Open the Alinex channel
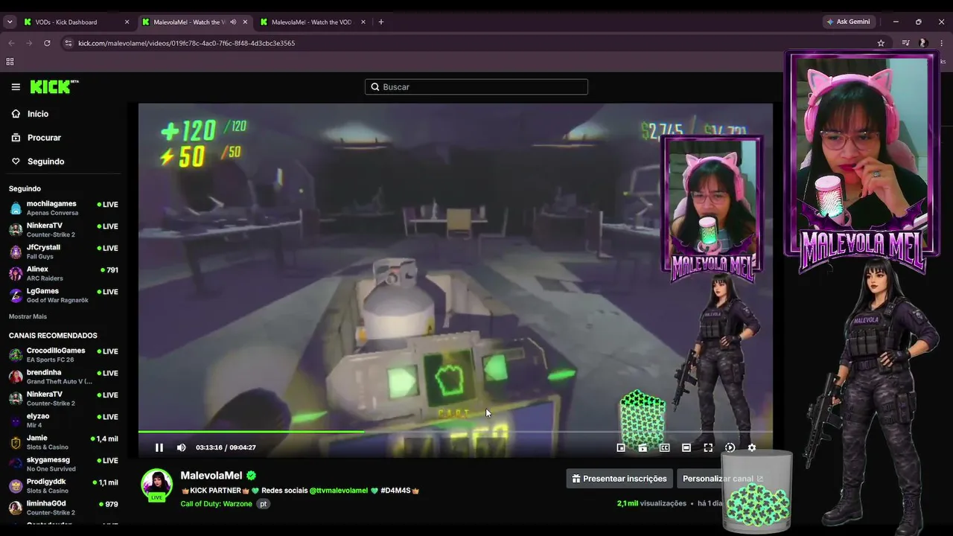This screenshot has width=953, height=536. pos(63,273)
